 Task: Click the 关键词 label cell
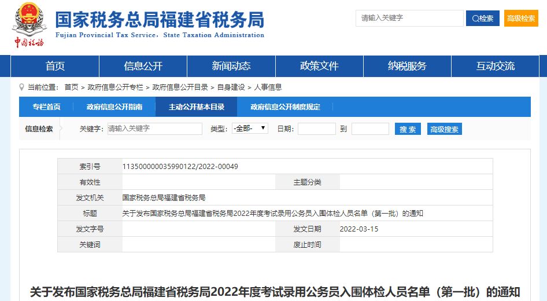click(x=90, y=244)
